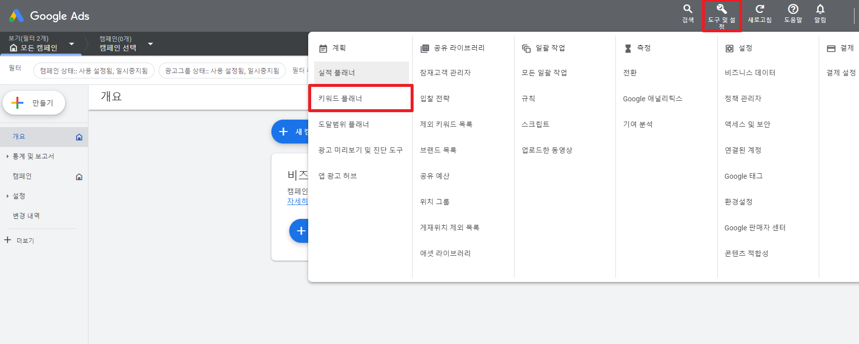Click 더보기 in the sidebar
The height and width of the screenshot is (344, 859).
[25, 240]
